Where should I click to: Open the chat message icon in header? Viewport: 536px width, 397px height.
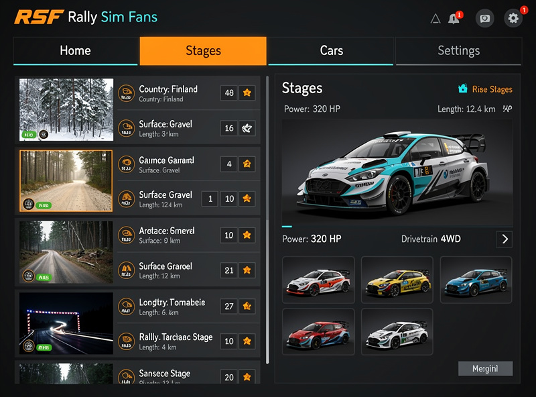pos(484,18)
